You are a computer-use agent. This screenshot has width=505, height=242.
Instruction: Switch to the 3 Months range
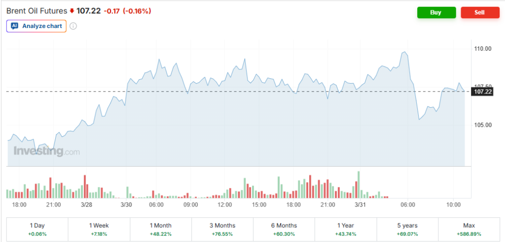222,229
